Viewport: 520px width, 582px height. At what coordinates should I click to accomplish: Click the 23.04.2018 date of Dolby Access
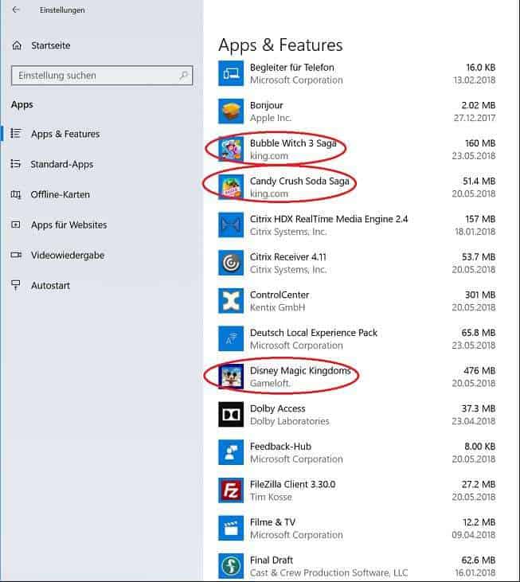click(474, 421)
